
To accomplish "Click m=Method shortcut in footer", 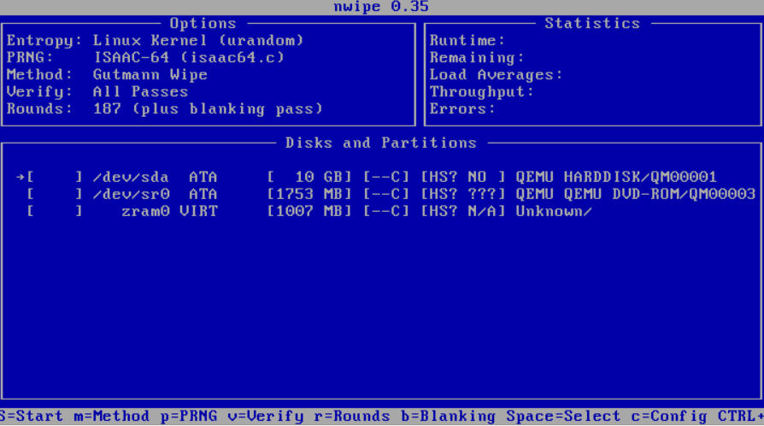I will coord(112,417).
